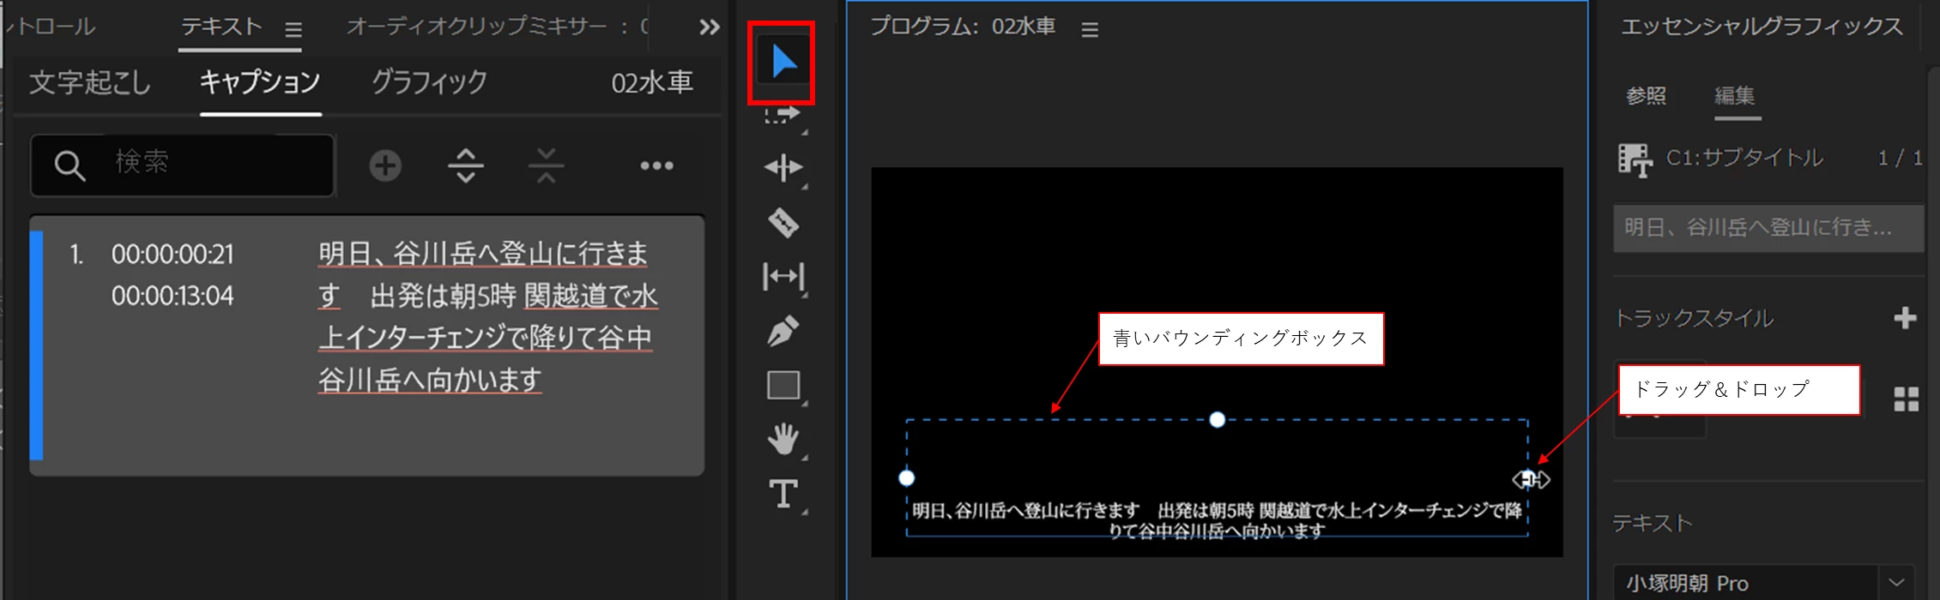Create new track style with plus
This screenshot has height=600, width=1940.
pyautogui.click(x=1905, y=318)
